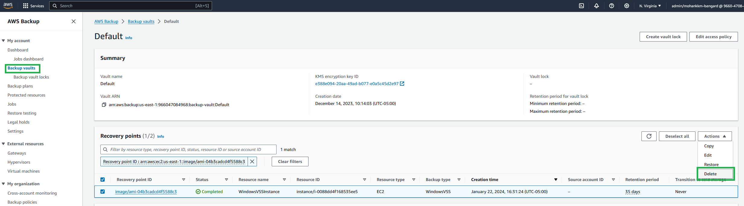Image resolution: width=744 pixels, height=206 pixels.
Task: Open the settings gear in top bar
Action: click(627, 6)
